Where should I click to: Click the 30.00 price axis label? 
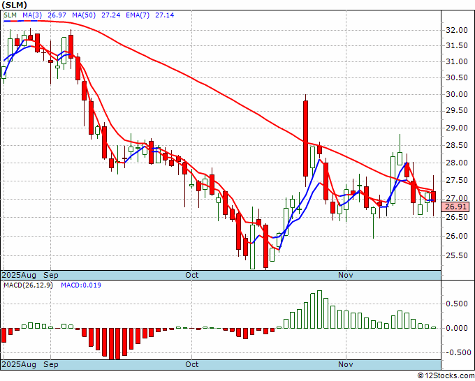(x=457, y=94)
